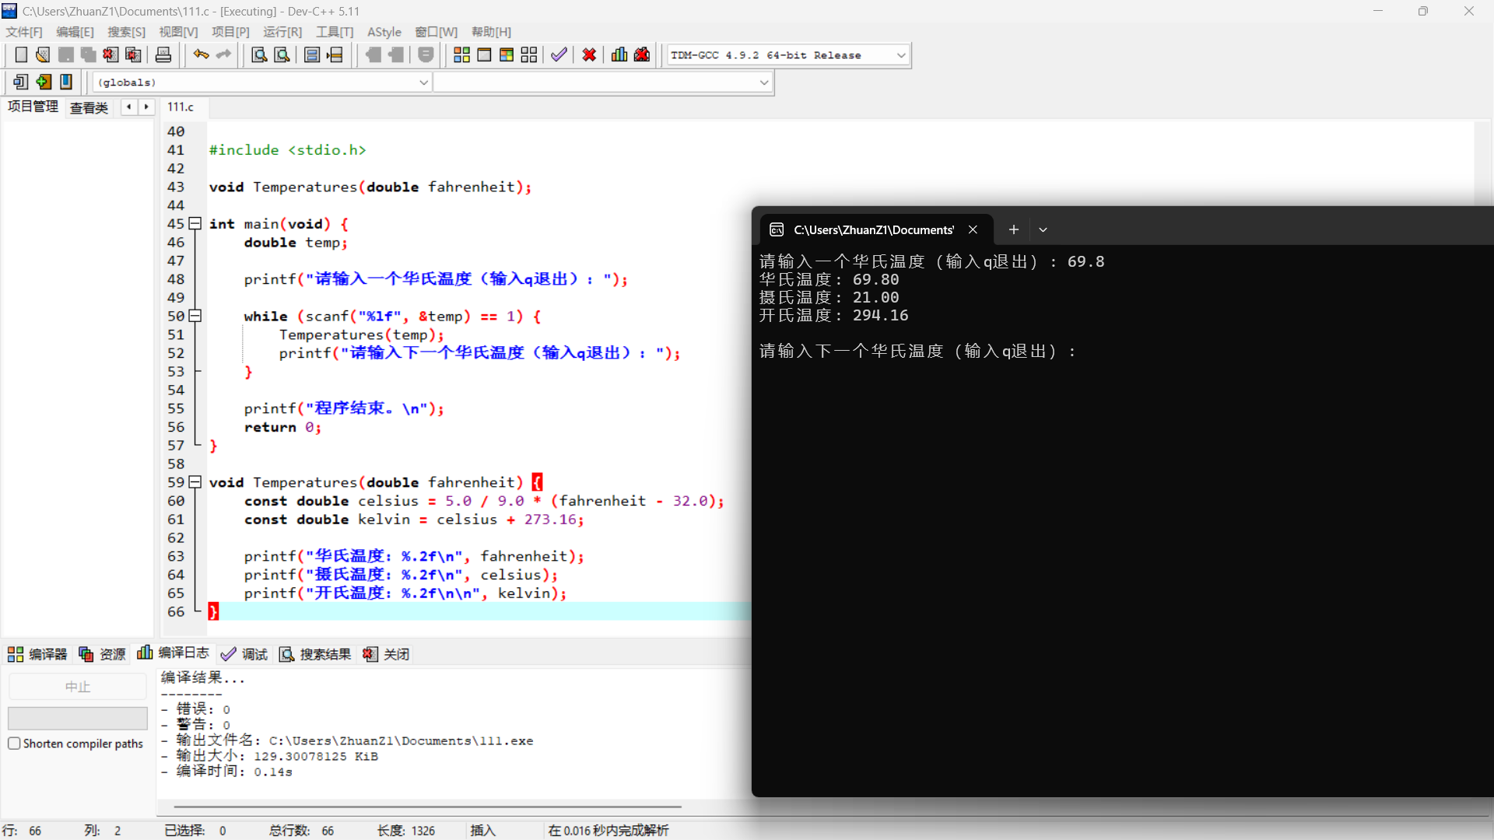Collapse the main function fold at line 45
This screenshot has height=840, width=1494.
coord(195,224)
